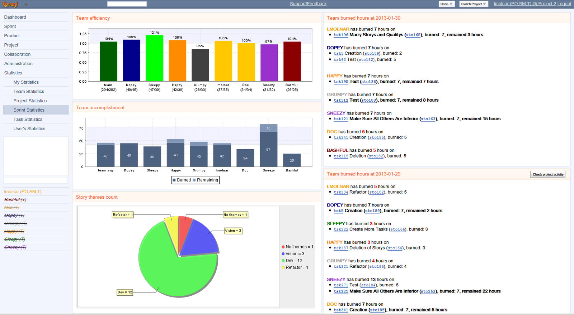The width and height of the screenshot is (574, 315).
Task: Click user Grumpy (T) in the user list
Action: (16, 223)
